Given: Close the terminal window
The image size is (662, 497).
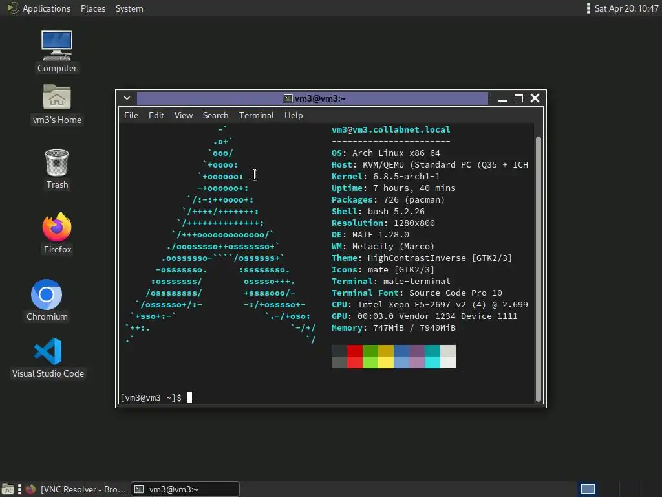Looking at the screenshot, I should [535, 98].
